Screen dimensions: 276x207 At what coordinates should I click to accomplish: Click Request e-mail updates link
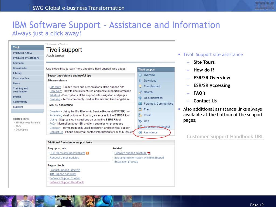[x=64, y=158]
